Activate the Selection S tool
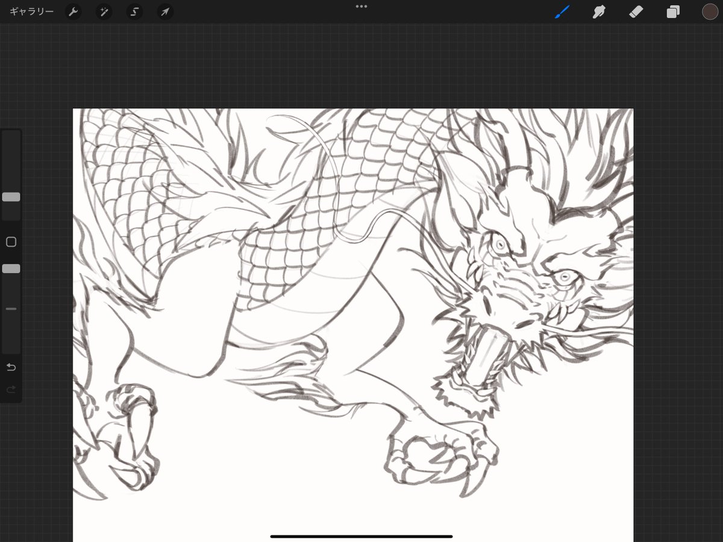Image resolution: width=723 pixels, height=542 pixels. [x=134, y=11]
